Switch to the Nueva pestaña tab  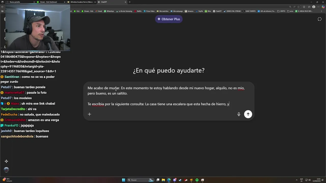[x=20, y=2]
